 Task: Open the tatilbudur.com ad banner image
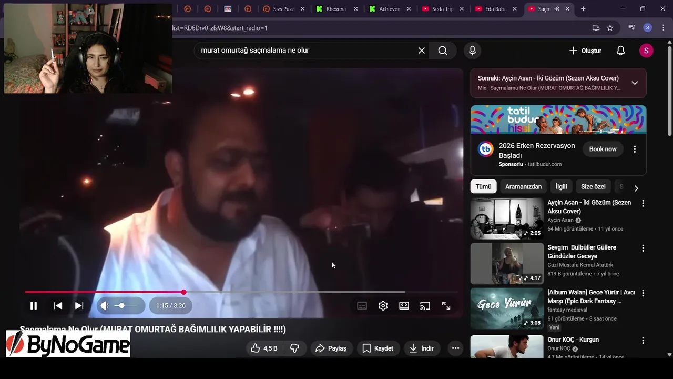[558, 119]
